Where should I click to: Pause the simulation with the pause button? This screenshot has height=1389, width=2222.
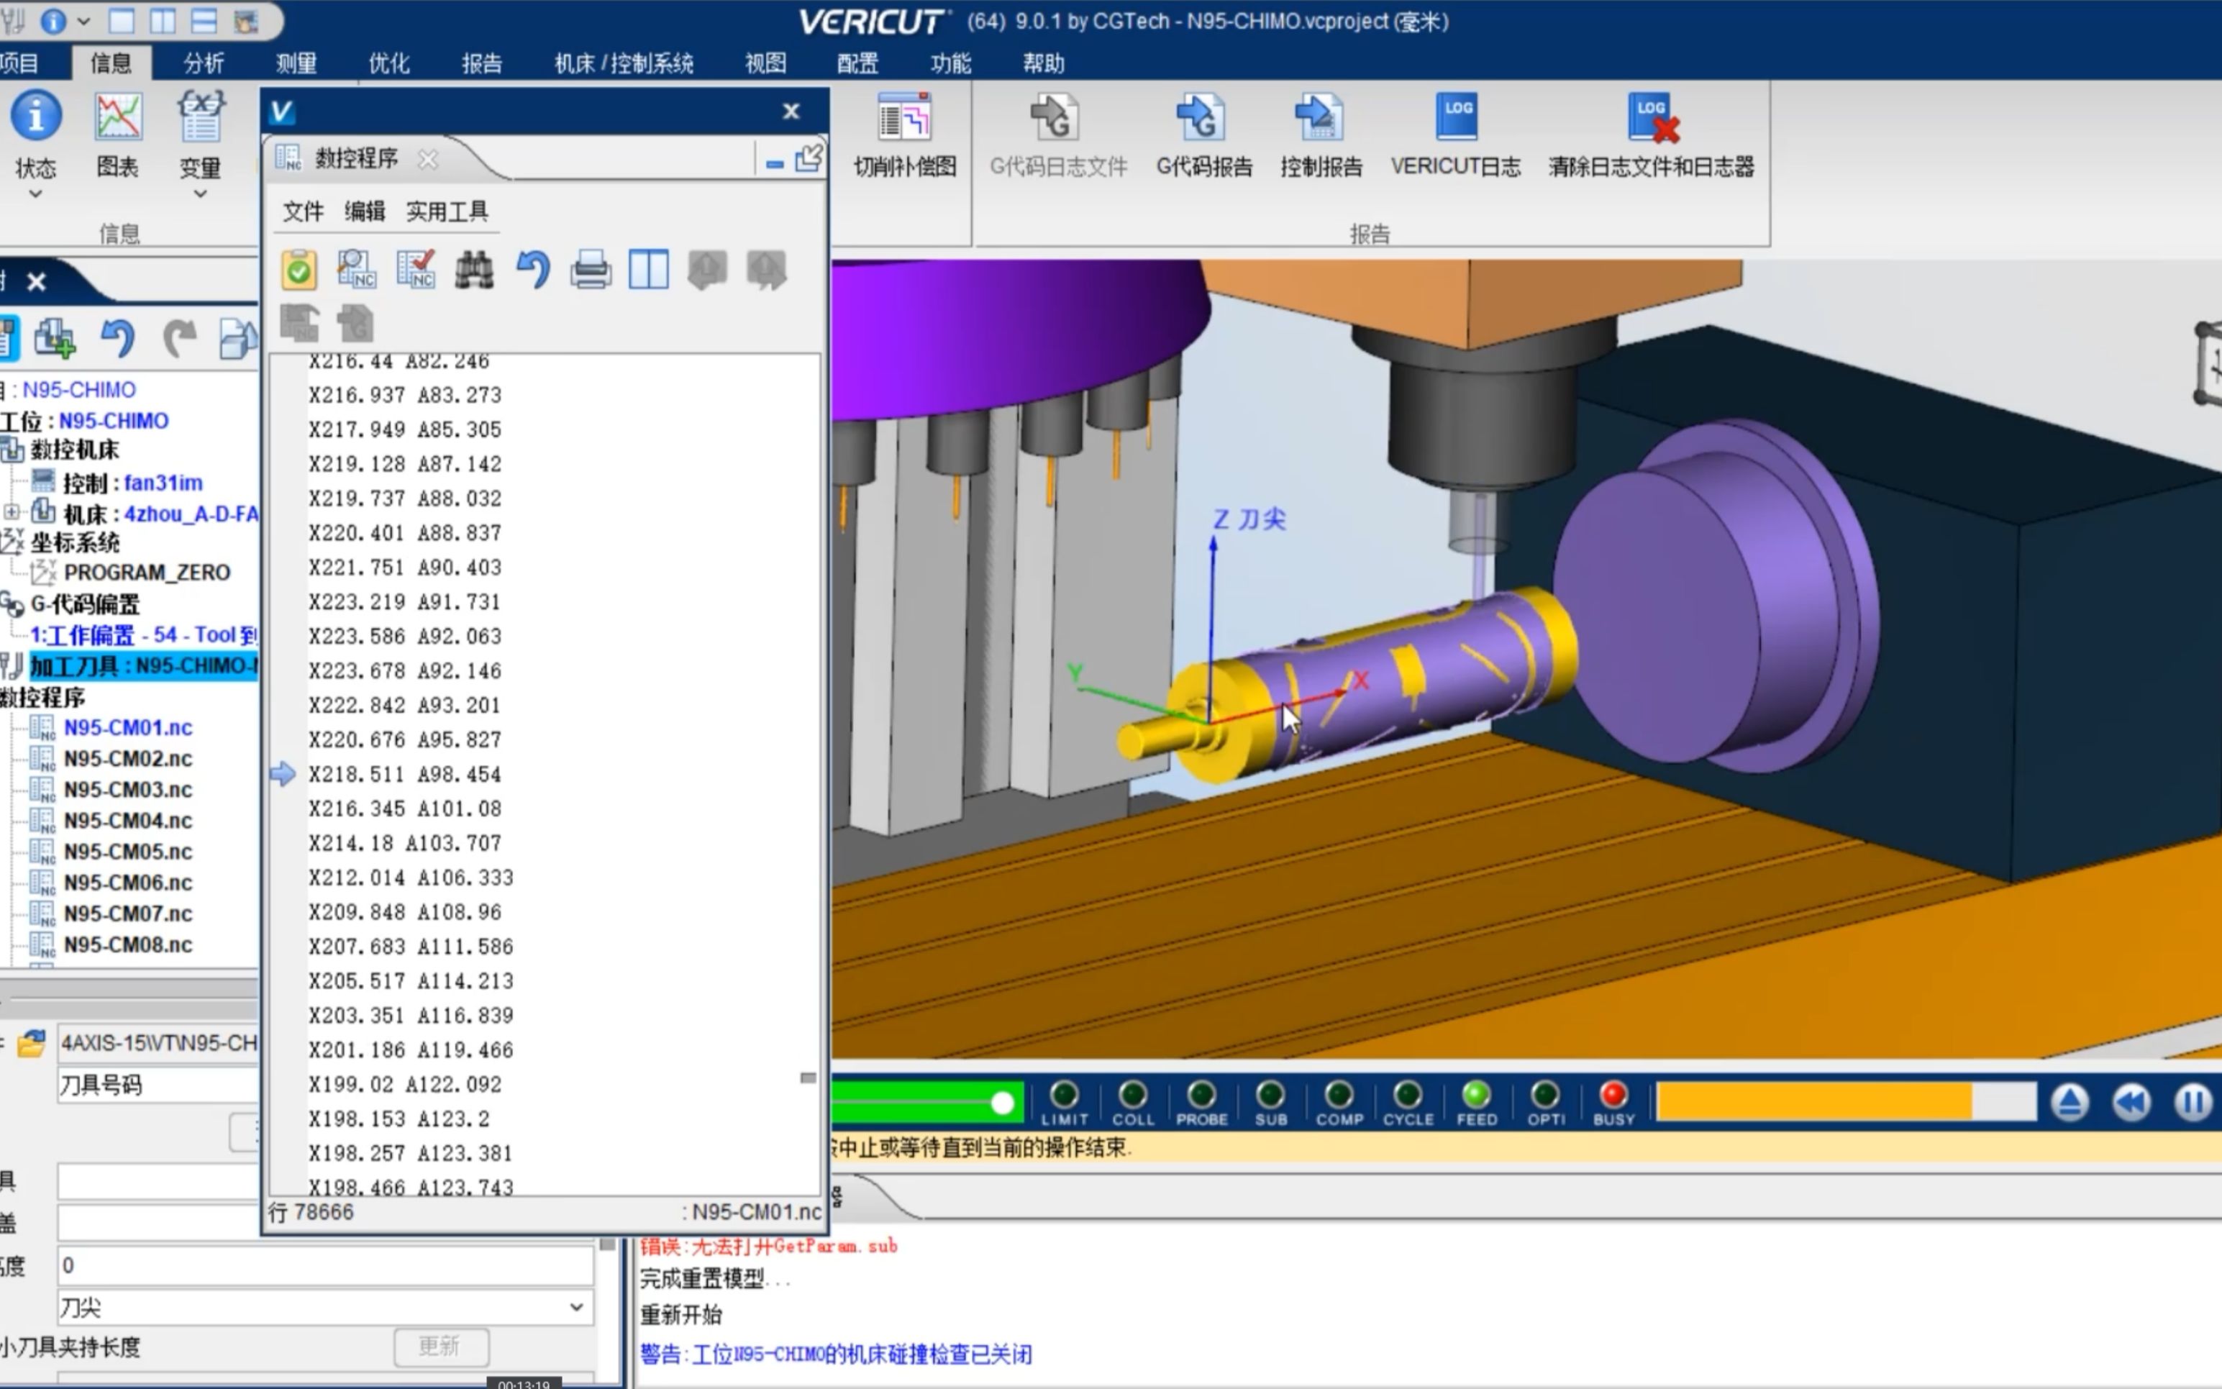click(2193, 1103)
